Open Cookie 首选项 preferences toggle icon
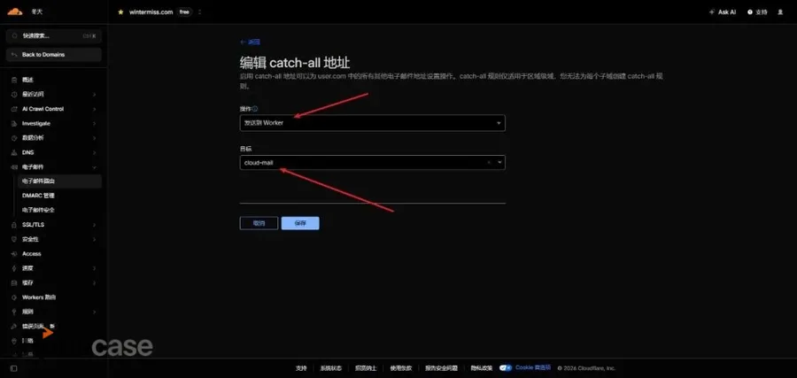797x378 pixels. click(x=506, y=368)
